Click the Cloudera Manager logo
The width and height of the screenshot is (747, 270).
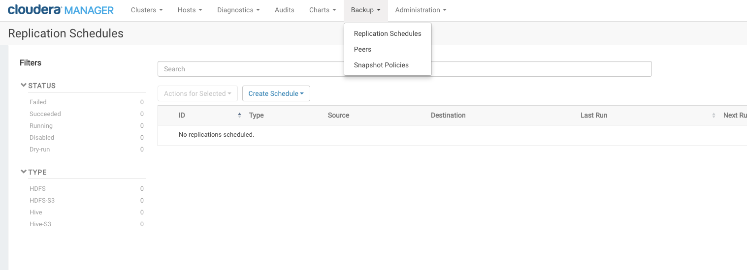tap(61, 10)
